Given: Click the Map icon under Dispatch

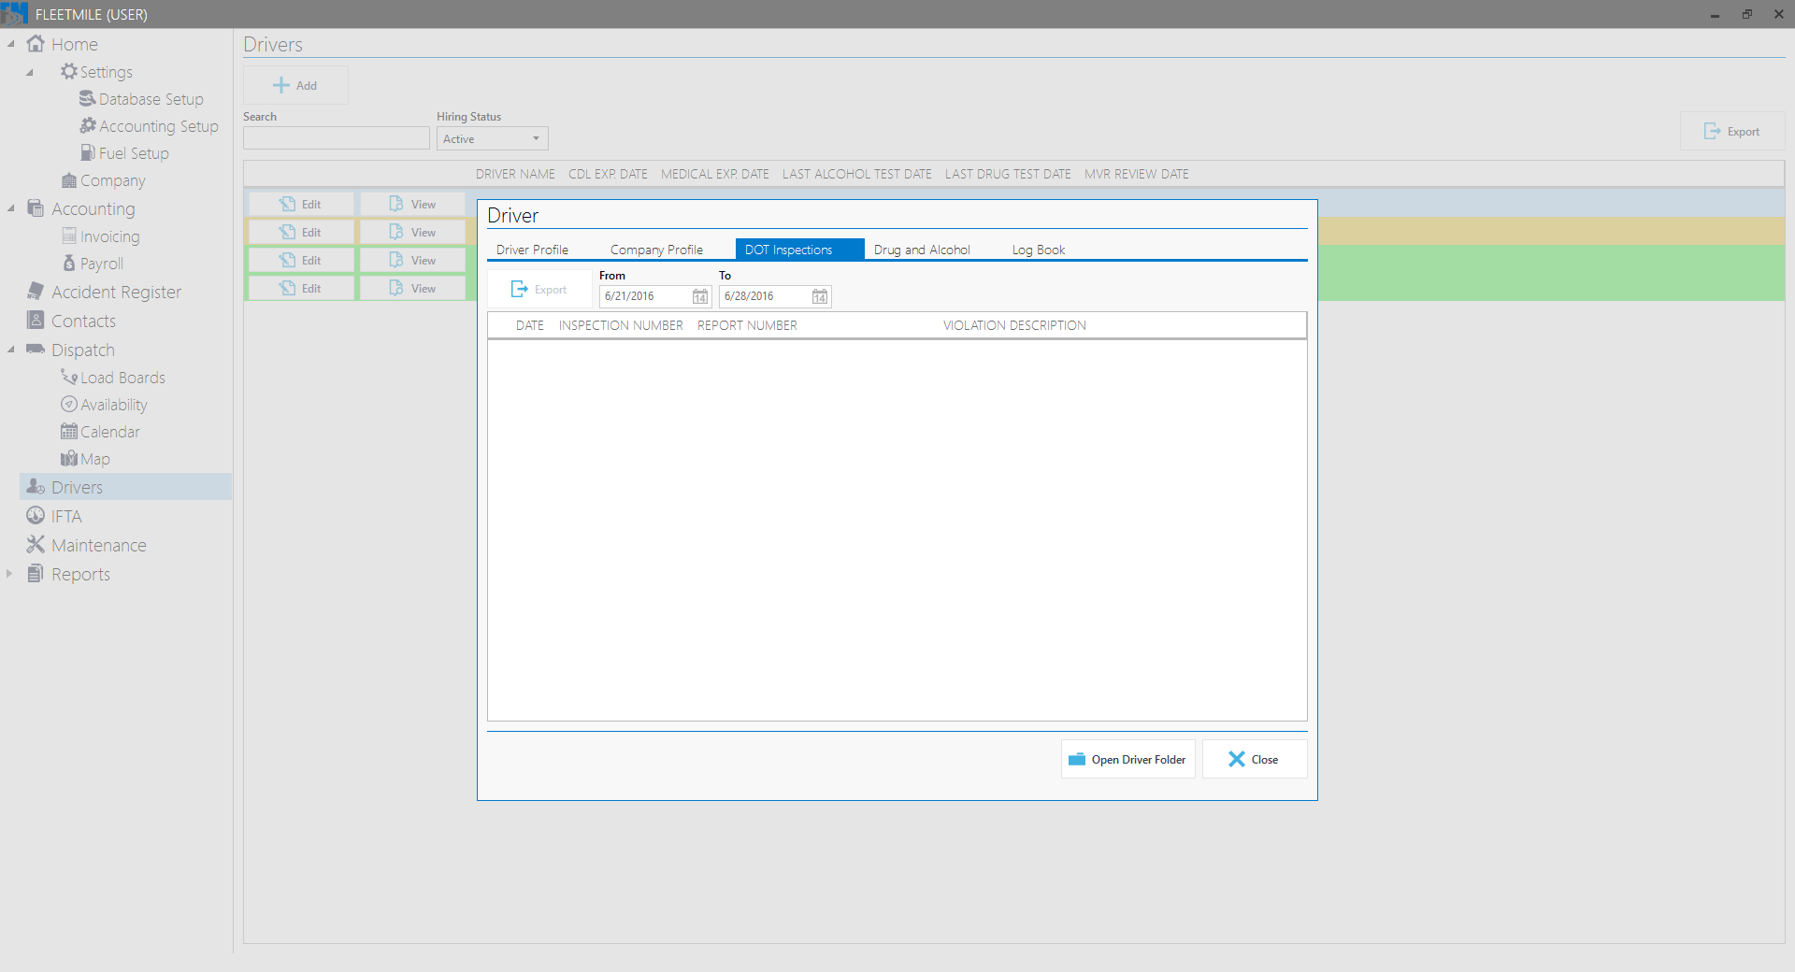Looking at the screenshot, I should [69, 459].
